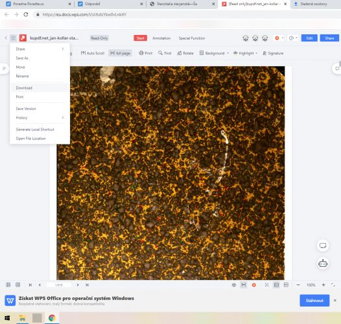Click the Stáhnout download button

click(314, 301)
